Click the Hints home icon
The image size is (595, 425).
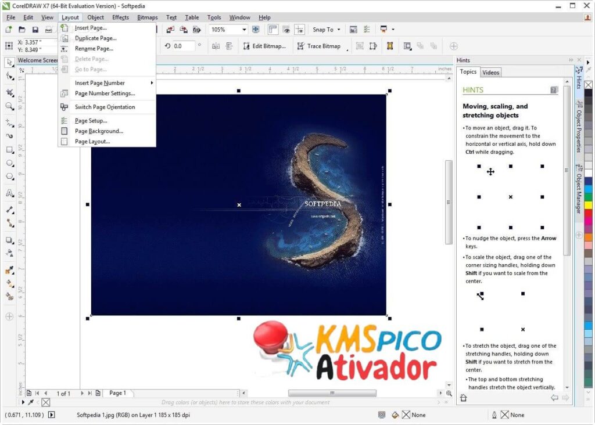[x=463, y=398]
